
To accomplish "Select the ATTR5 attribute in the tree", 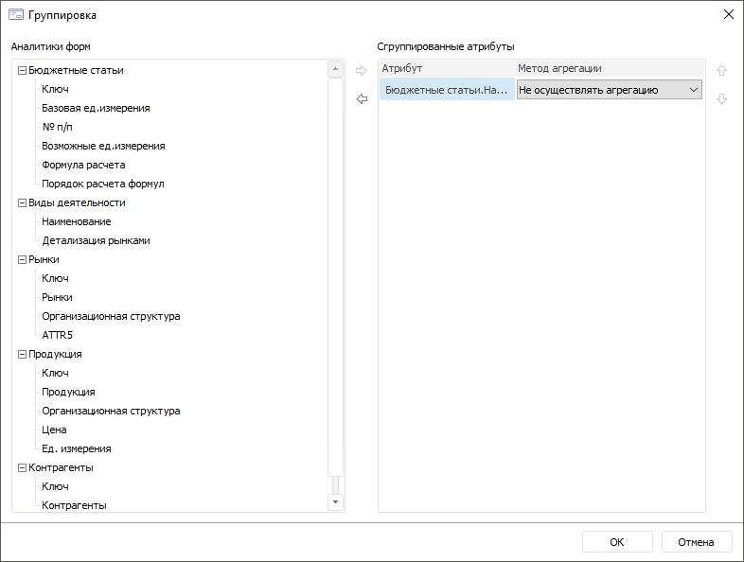I will pos(57,335).
